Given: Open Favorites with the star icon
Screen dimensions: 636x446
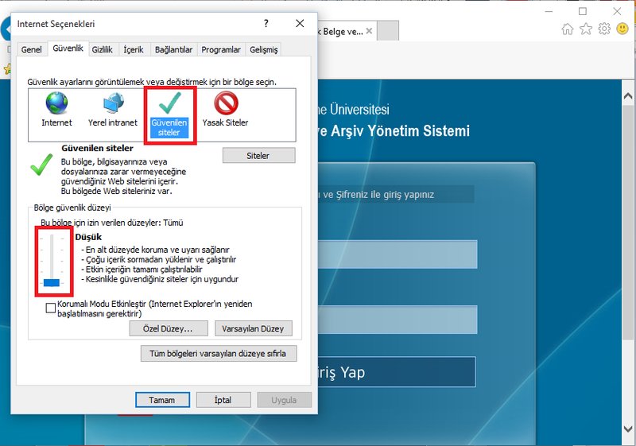Looking at the screenshot, I should [x=586, y=29].
